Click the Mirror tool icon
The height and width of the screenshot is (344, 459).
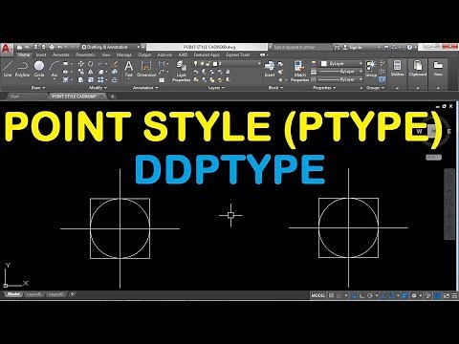91,72
